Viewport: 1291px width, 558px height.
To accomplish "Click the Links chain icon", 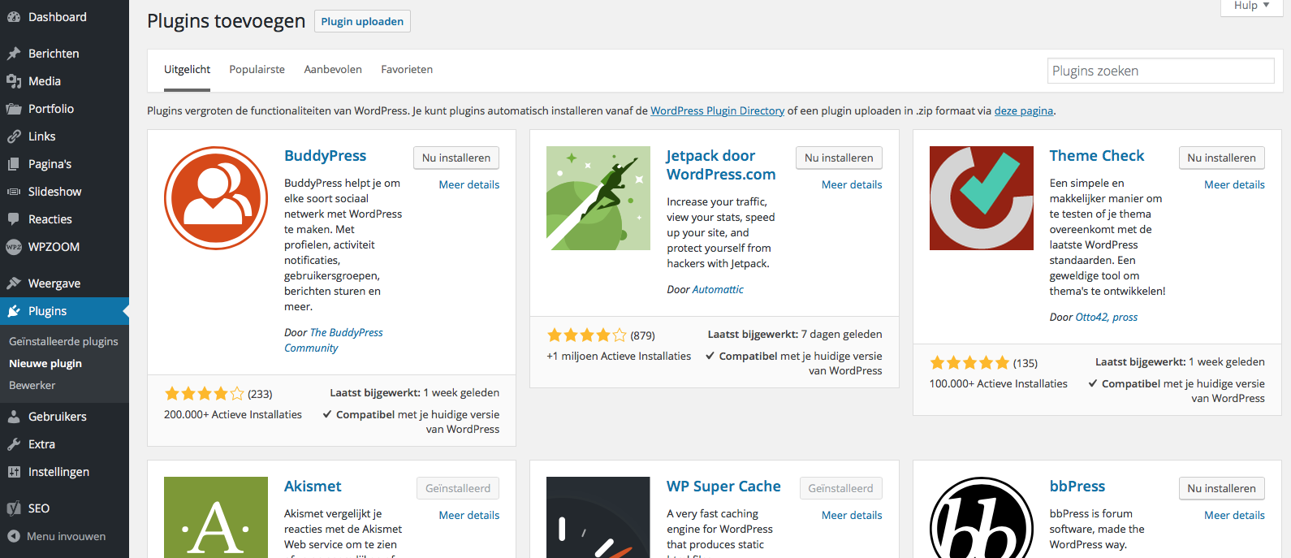I will [x=14, y=136].
